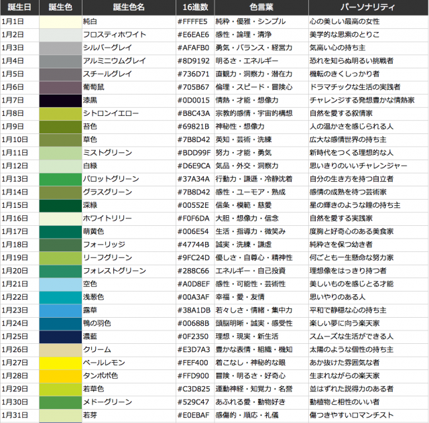Click the 心の美しい最高の女性 personality cell
The height and width of the screenshot is (423, 429).
368,22
